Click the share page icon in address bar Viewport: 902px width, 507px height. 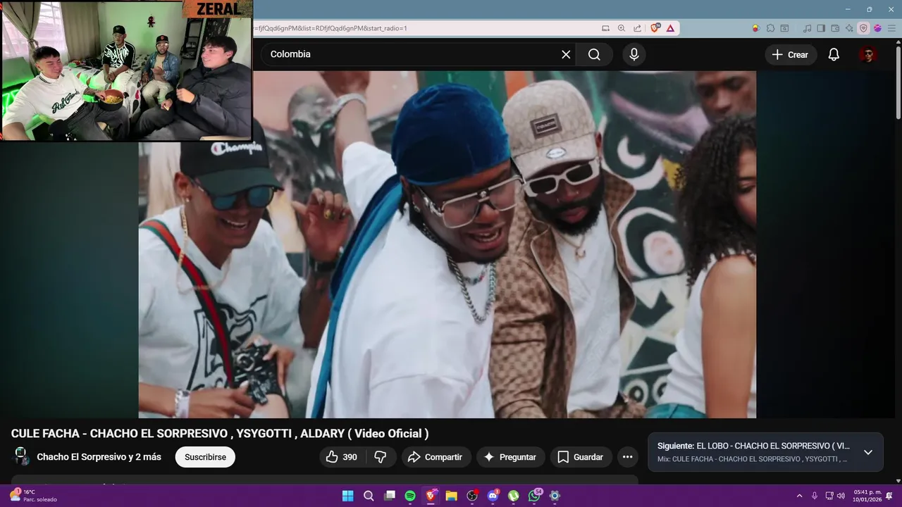(637, 28)
